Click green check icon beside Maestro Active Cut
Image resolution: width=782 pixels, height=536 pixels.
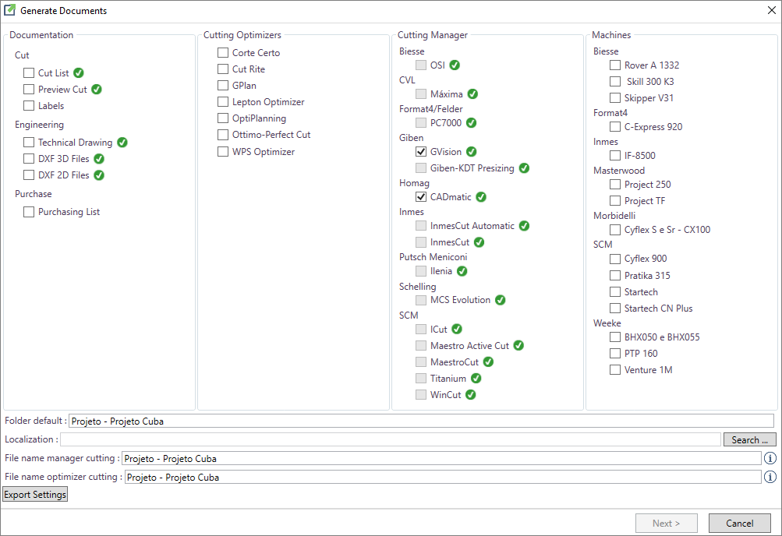pos(518,346)
